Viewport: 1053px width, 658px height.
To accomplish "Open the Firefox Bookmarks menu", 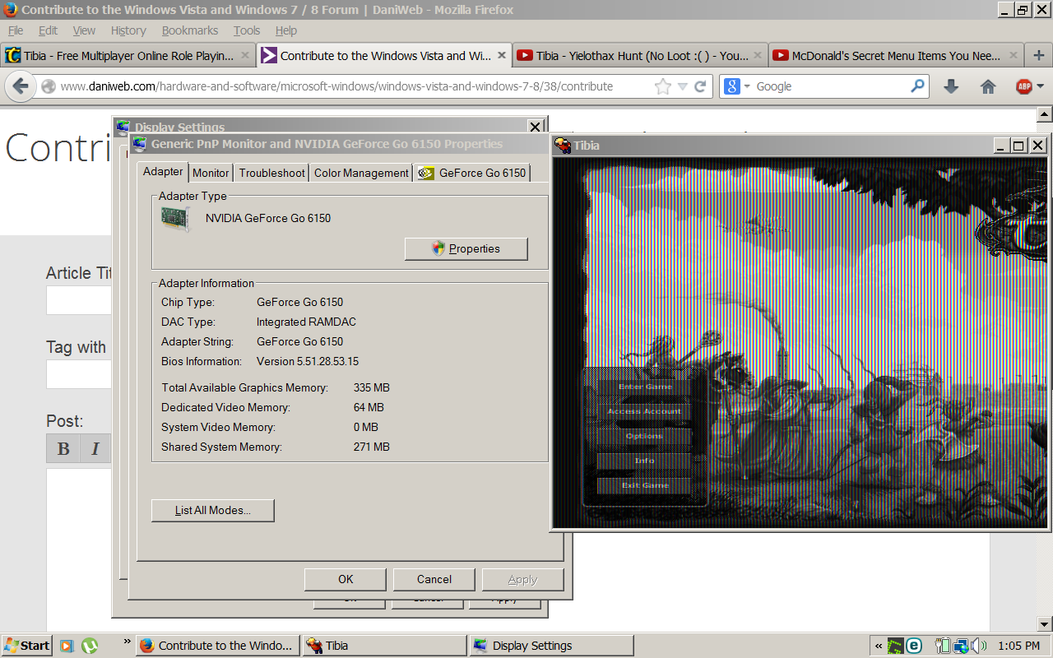I will point(190,30).
